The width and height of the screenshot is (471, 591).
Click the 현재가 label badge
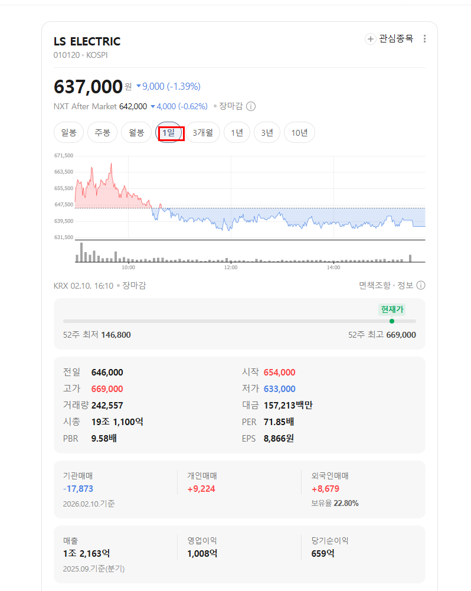coord(392,309)
